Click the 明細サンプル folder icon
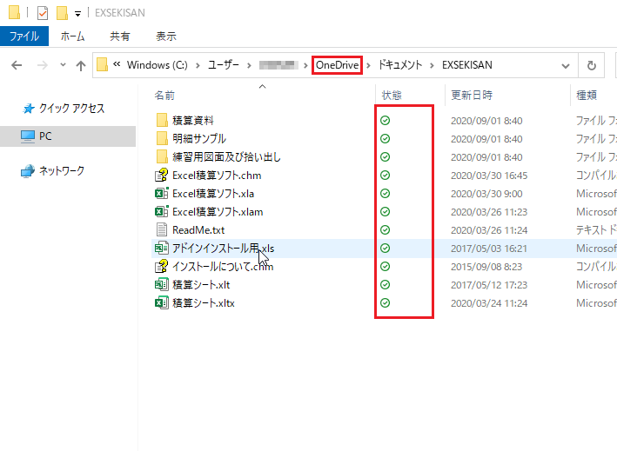This screenshot has width=617, height=451. [x=162, y=138]
